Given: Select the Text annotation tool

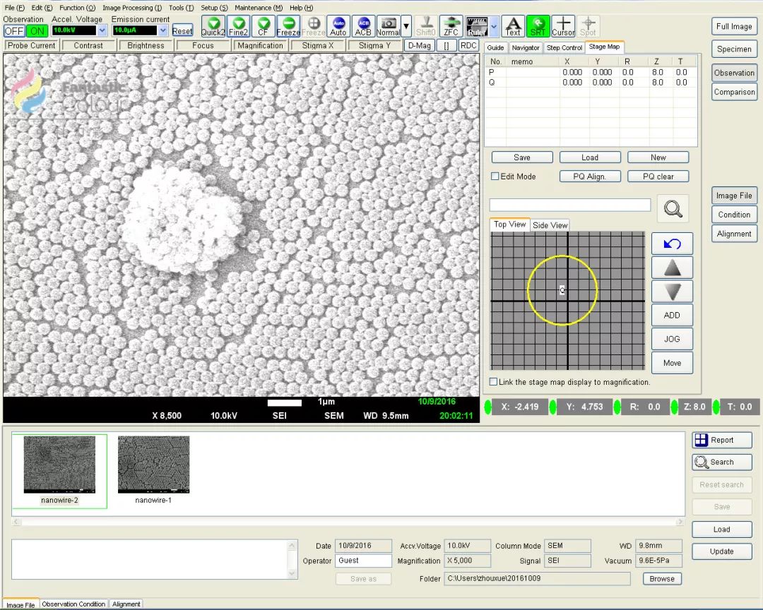Looking at the screenshot, I should click(513, 27).
